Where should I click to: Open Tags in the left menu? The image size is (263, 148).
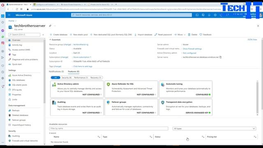14,55
